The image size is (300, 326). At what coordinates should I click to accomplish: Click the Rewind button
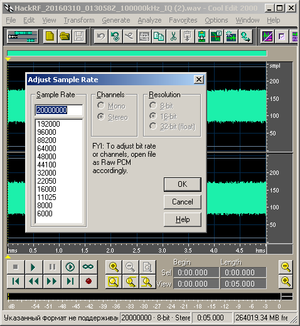34,281
